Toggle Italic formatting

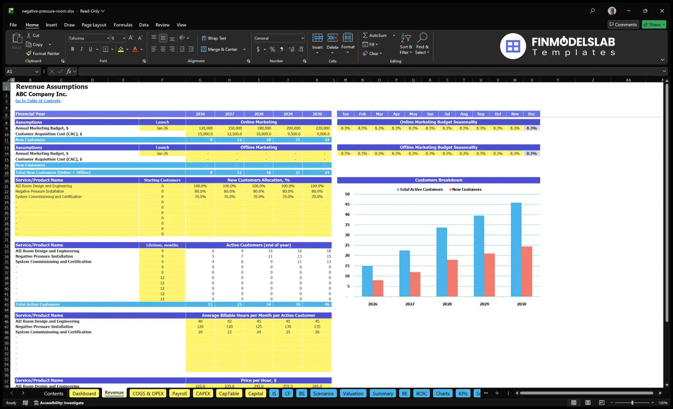[x=81, y=49]
